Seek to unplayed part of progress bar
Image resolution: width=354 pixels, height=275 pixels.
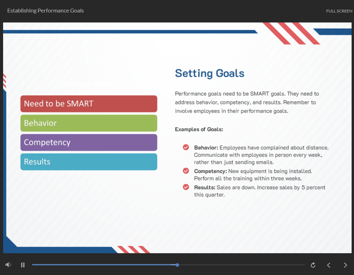click(x=242, y=265)
